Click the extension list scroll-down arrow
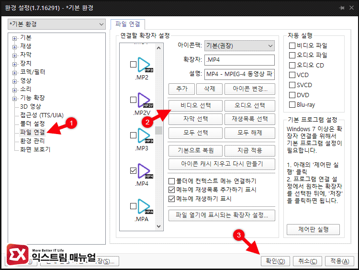The height and width of the screenshot is (270, 359). [158, 226]
